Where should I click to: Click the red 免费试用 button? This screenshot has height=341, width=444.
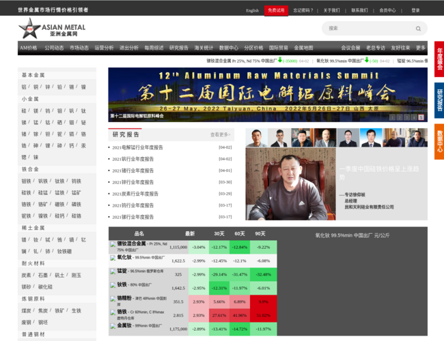pyautogui.click(x=275, y=10)
